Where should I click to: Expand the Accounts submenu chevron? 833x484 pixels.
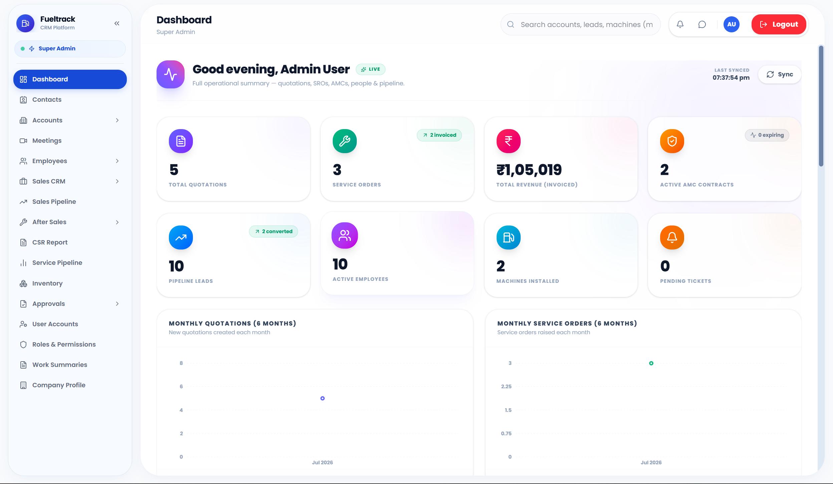pos(117,120)
